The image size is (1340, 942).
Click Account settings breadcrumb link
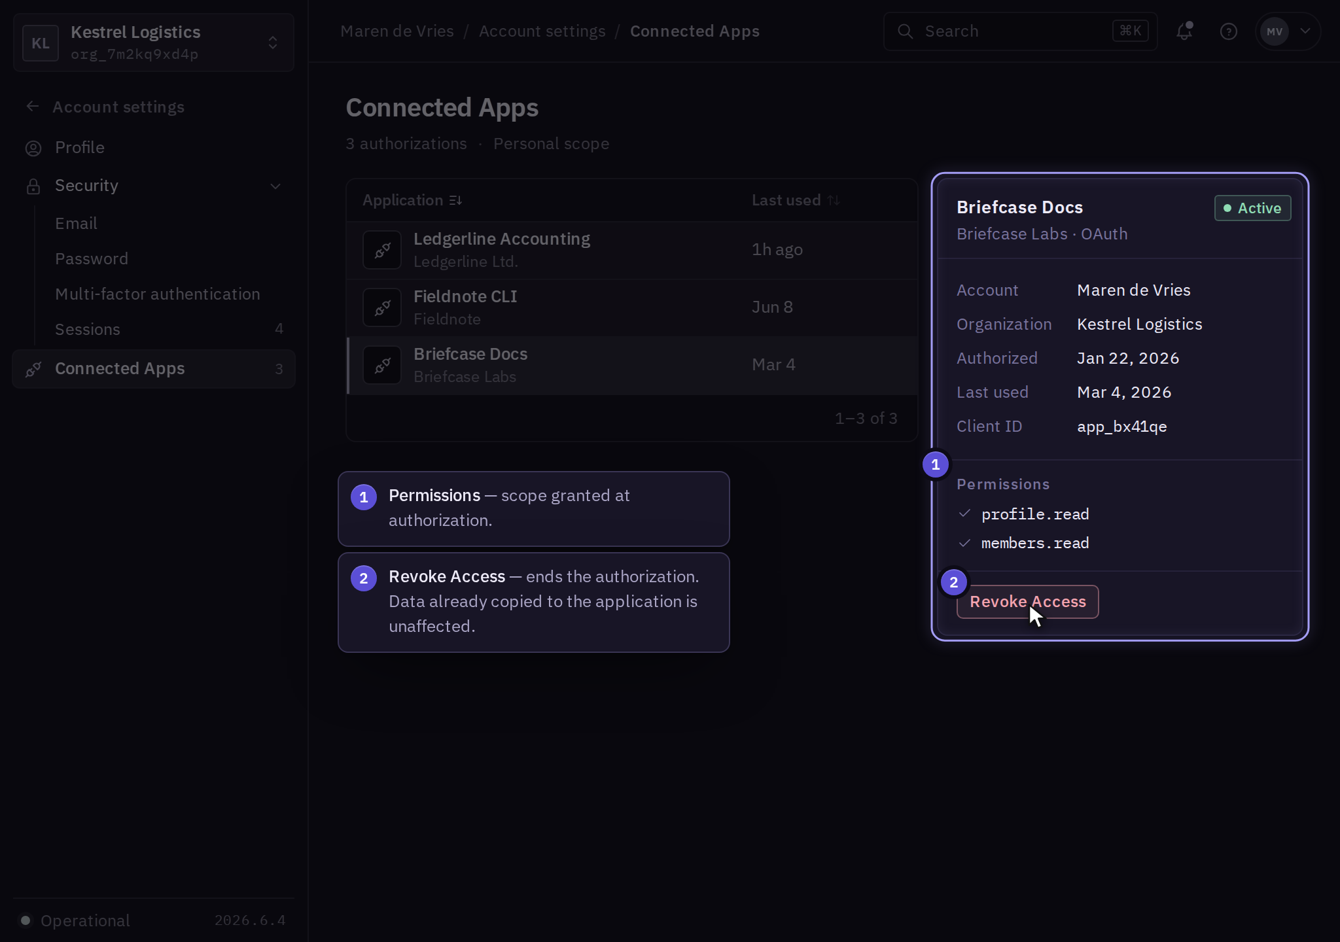click(542, 31)
